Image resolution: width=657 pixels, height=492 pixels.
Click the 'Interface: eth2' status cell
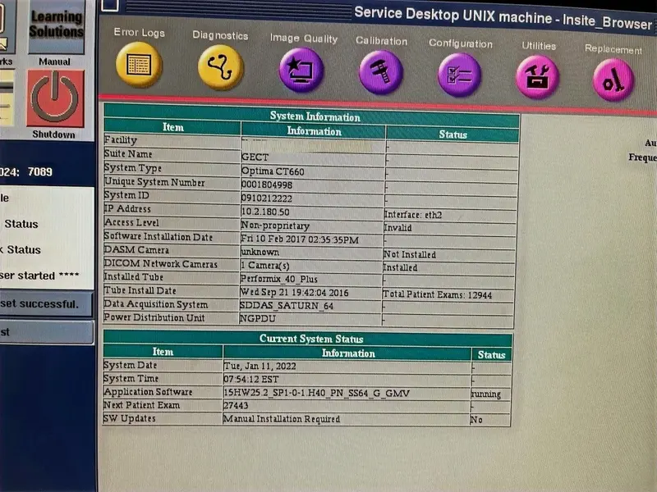(x=450, y=215)
